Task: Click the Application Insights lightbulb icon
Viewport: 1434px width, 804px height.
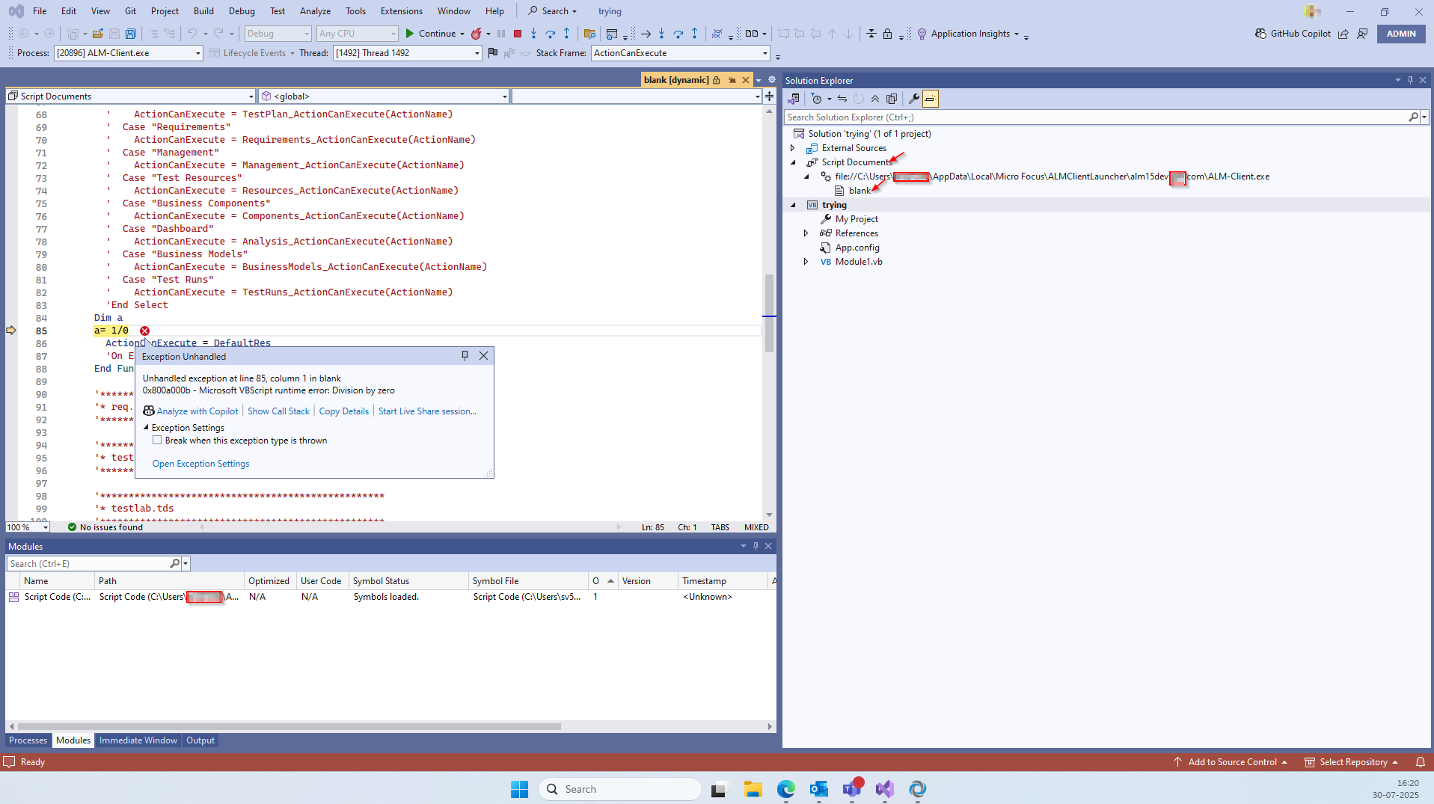Action: pyautogui.click(x=922, y=34)
